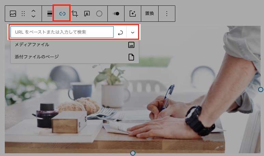Viewport: 264px width, 156px height.
Task: Click the right side resize handle of the image
Action: (x=261, y=90)
